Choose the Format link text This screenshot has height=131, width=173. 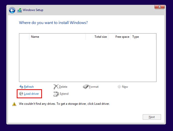pyautogui.click(x=94, y=87)
